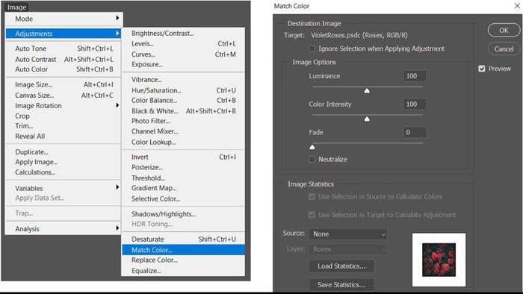Click OK in Match Color dialog
The width and height of the screenshot is (523, 294).
coord(504,31)
